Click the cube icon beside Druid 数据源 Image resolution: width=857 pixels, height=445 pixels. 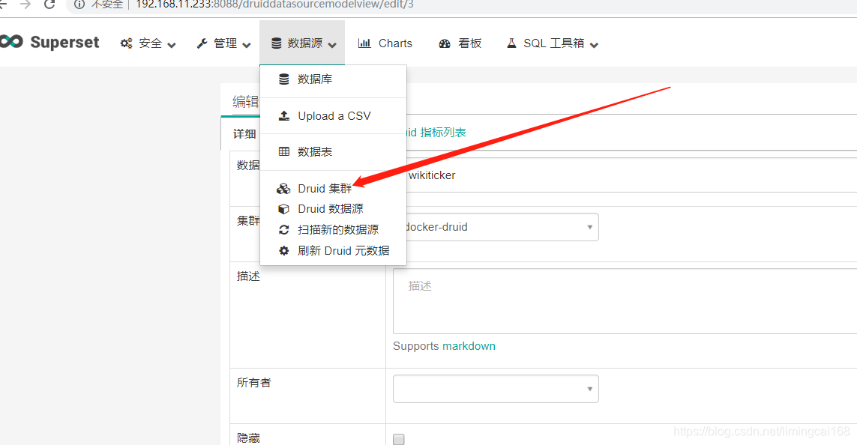tap(283, 209)
